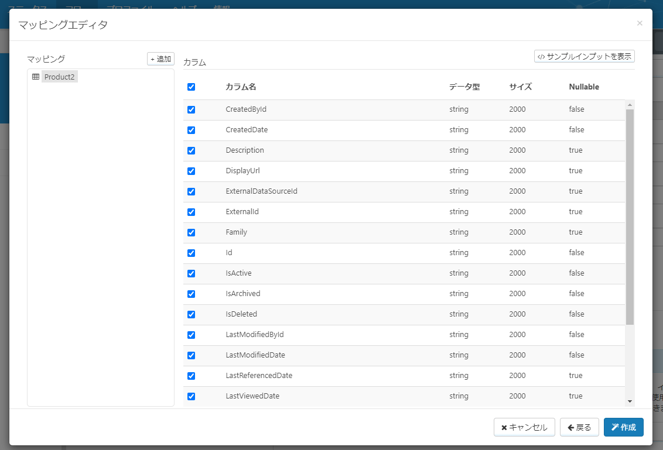Toggle the Id column checkbox
Image resolution: width=663 pixels, height=450 pixels.
click(x=191, y=253)
